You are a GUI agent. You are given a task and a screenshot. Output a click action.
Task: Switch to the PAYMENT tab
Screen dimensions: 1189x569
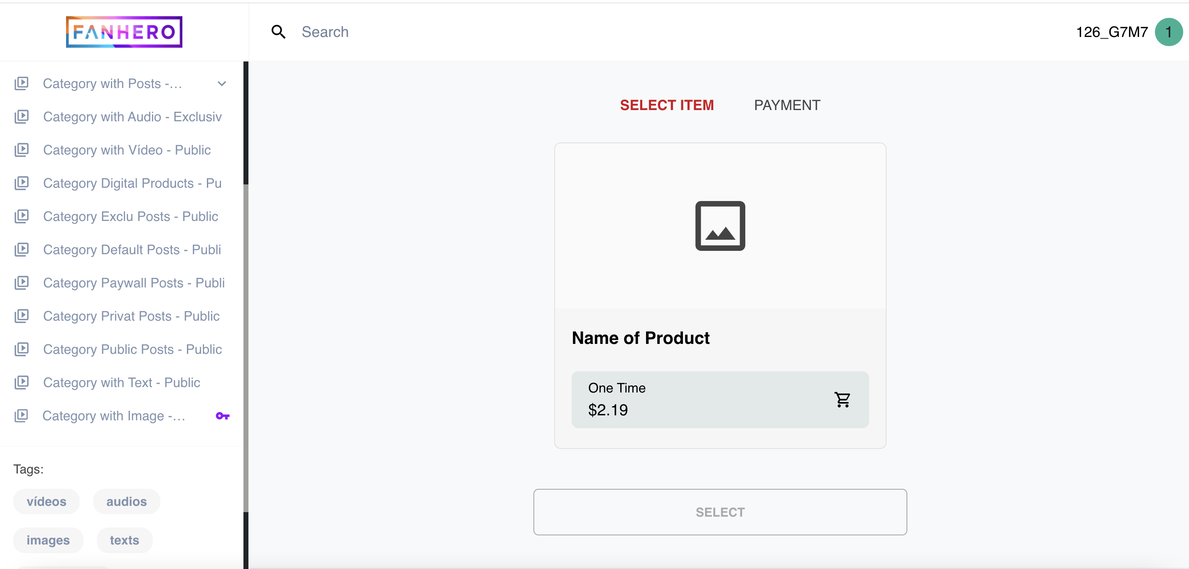point(787,105)
